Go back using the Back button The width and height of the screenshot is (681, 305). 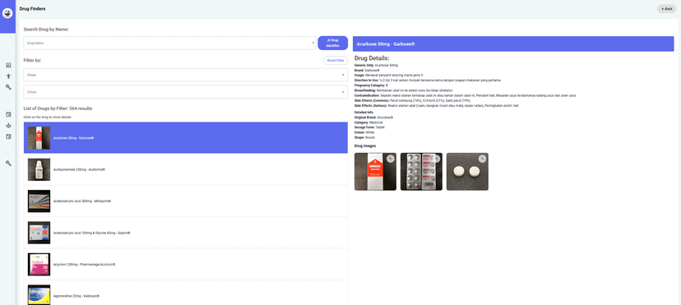point(666,9)
